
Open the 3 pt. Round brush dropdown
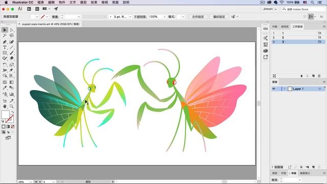point(130,17)
